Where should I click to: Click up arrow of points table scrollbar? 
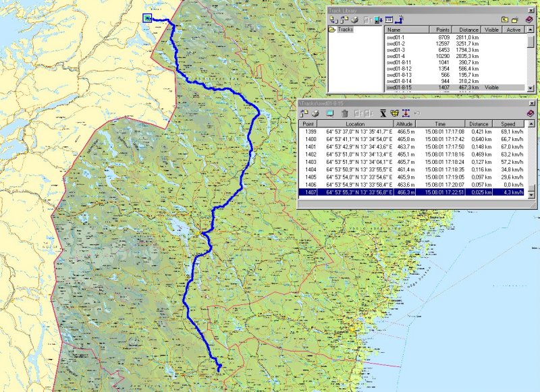click(x=532, y=124)
